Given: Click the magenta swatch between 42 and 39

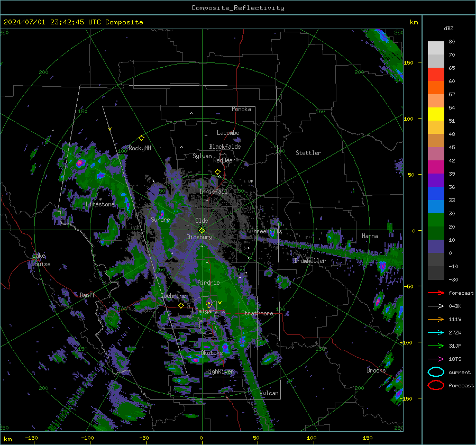Looking at the screenshot, I should click(x=436, y=167).
